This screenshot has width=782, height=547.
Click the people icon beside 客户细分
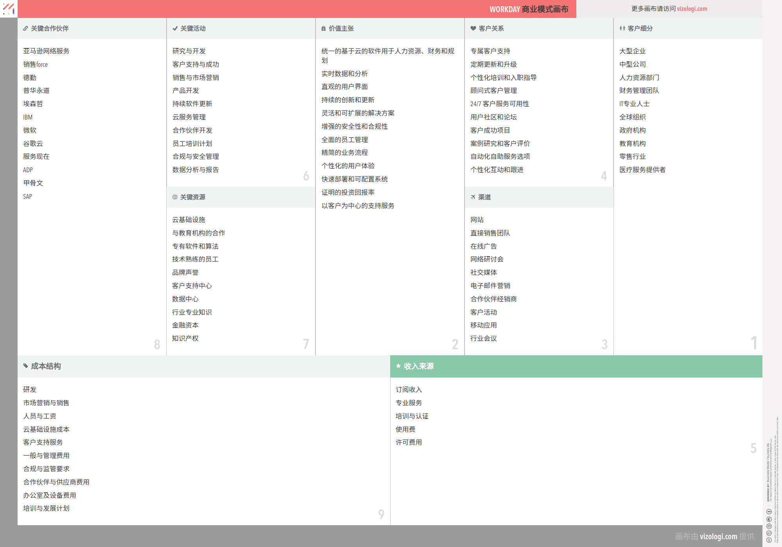click(x=622, y=29)
